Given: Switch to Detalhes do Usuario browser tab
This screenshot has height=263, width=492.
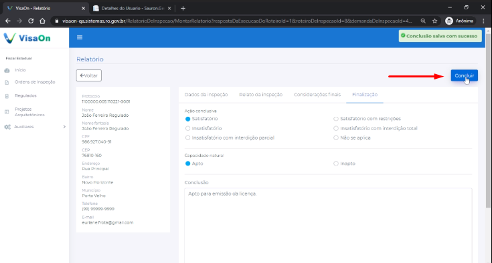Looking at the screenshot, I should tap(132, 9).
